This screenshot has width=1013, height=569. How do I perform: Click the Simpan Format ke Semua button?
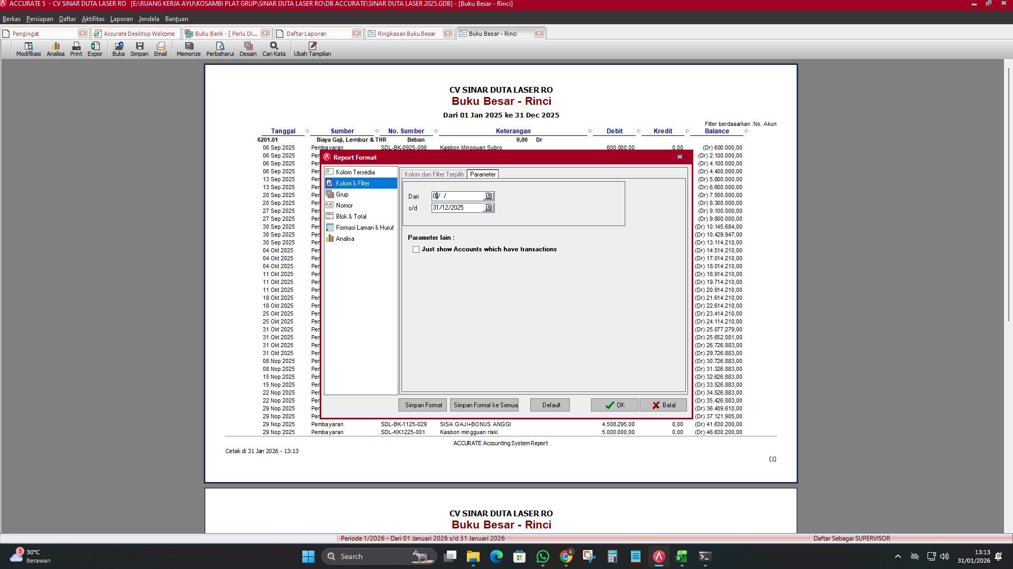[484, 405]
